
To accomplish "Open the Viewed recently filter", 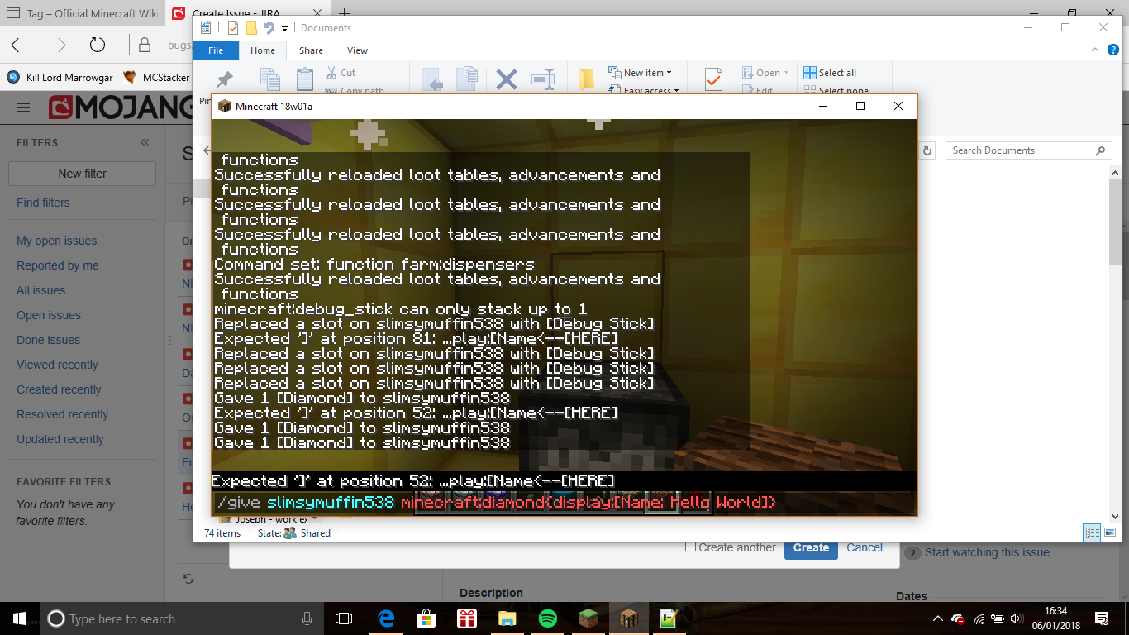I will pos(57,365).
